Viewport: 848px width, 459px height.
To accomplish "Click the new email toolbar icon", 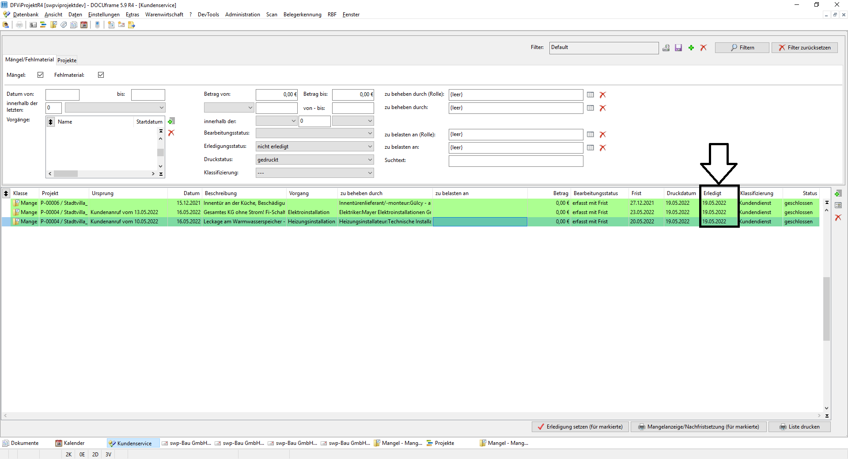I will [121, 25].
